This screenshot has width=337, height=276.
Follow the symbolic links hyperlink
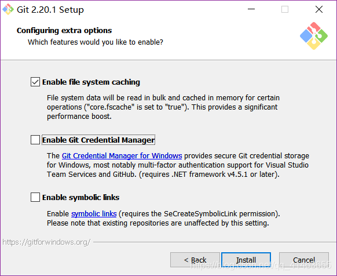click(x=94, y=214)
